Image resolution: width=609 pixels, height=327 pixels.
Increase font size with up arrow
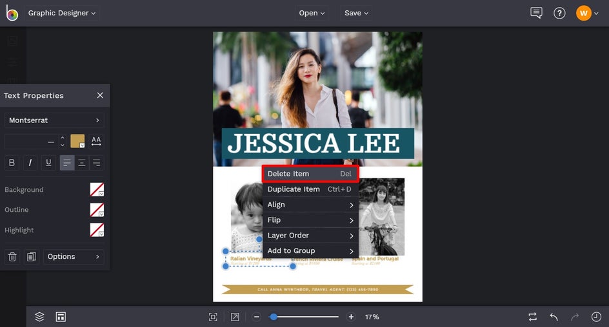pyautogui.click(x=63, y=138)
